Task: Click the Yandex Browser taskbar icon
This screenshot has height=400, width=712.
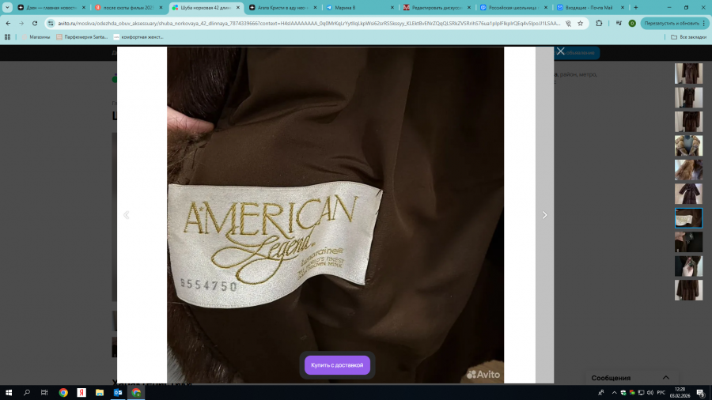Action: (x=81, y=392)
